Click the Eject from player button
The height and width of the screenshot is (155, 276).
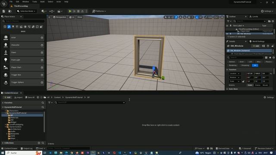pyautogui.click(x=82, y=11)
